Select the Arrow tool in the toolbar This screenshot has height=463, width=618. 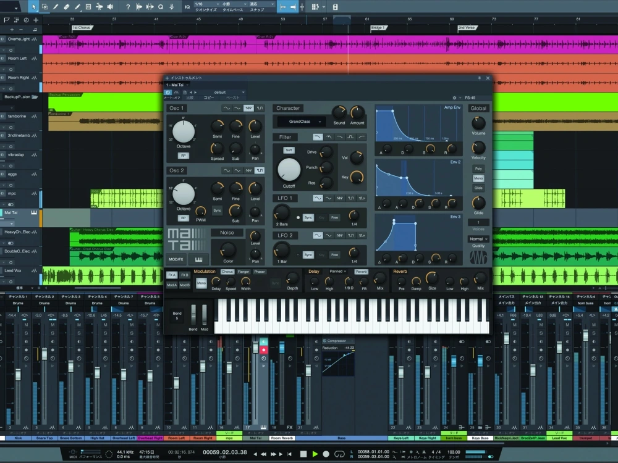coord(33,7)
